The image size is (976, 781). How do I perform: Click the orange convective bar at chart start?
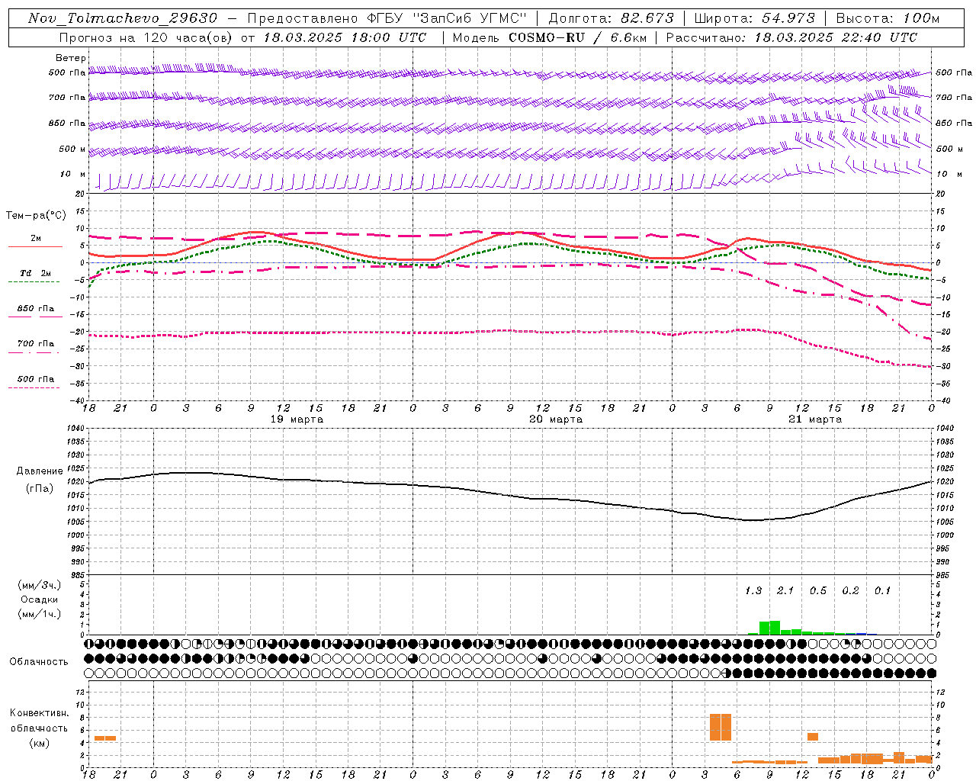click(105, 738)
